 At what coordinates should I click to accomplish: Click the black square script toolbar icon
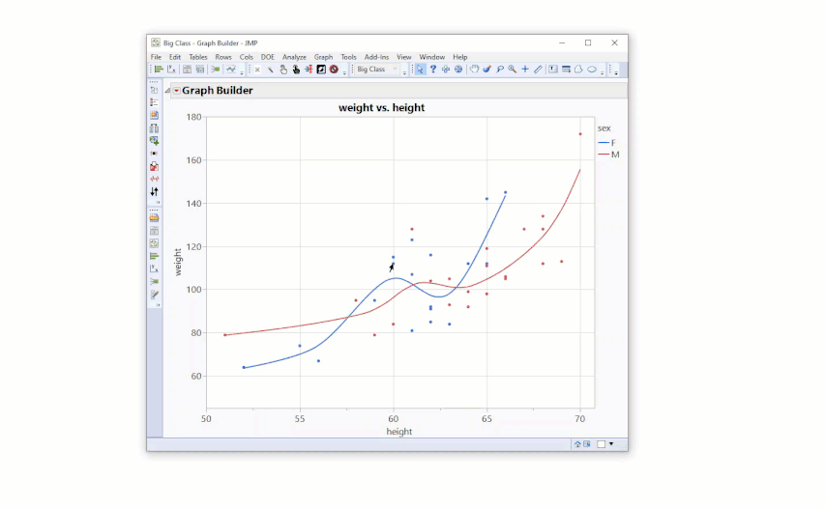[x=321, y=70]
